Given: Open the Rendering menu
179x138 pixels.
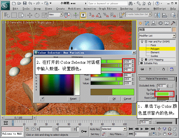Looking at the screenshot, I should 126,9.
